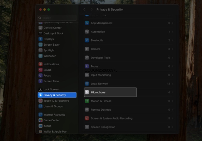Screen dimensions: 202x141
Task: Expand Local Network row chevron
Action: click(x=172, y=83)
